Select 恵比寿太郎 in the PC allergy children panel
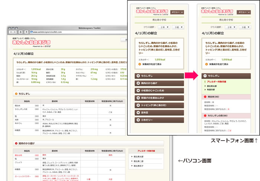This screenshot has width=260, height=181. point(139,157)
